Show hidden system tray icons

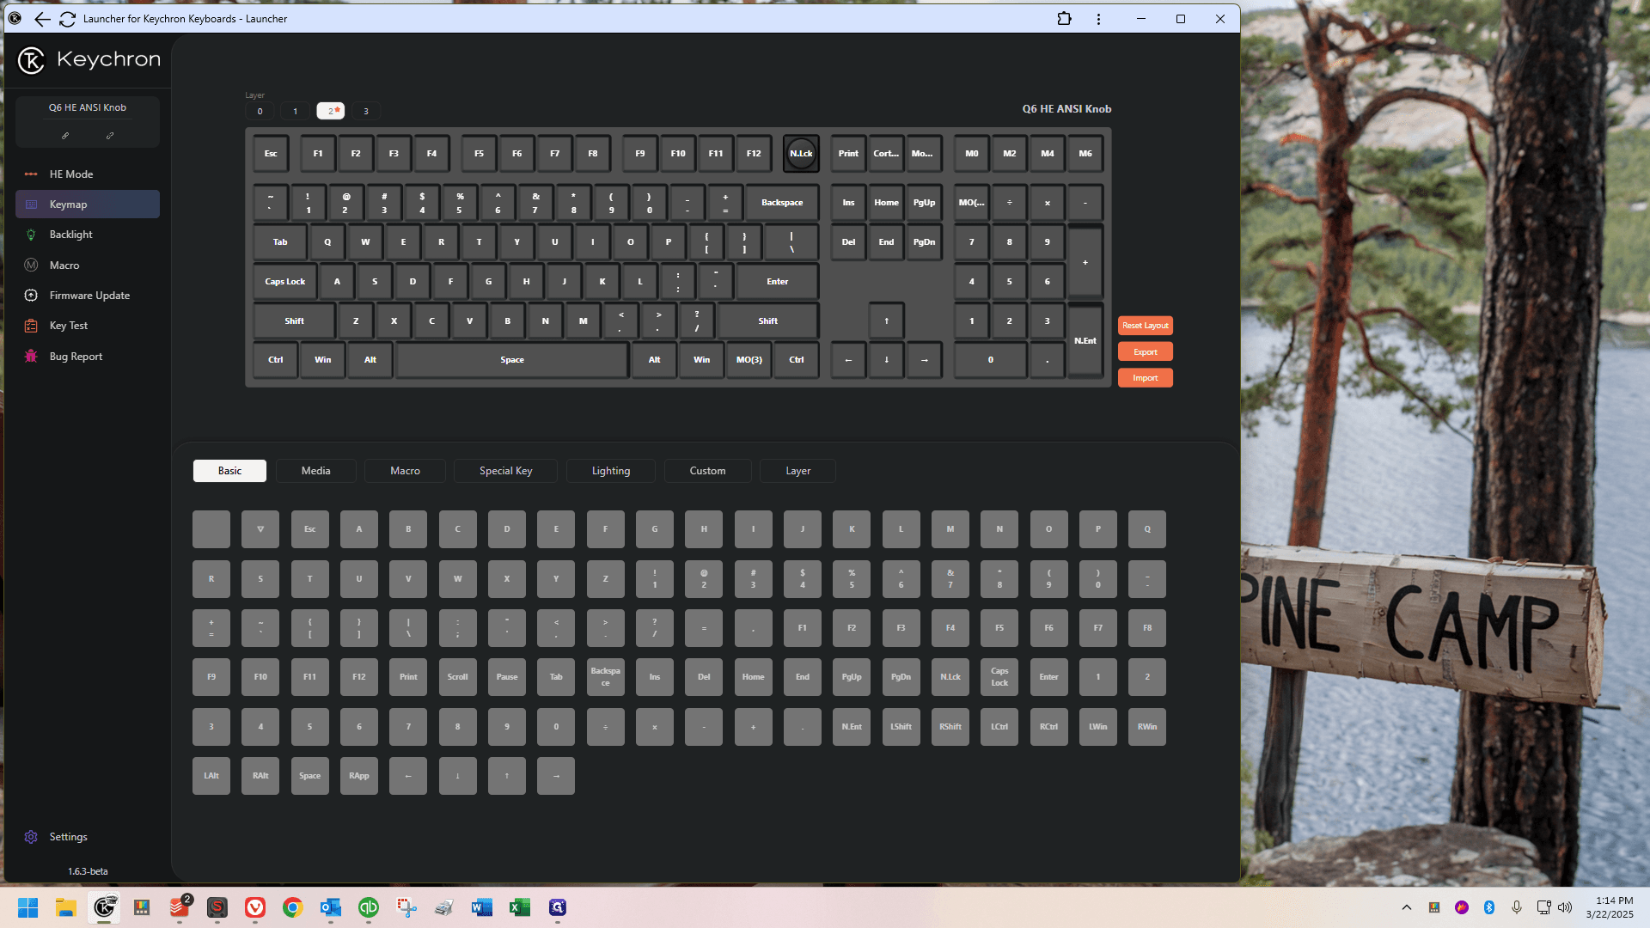[x=1407, y=907]
